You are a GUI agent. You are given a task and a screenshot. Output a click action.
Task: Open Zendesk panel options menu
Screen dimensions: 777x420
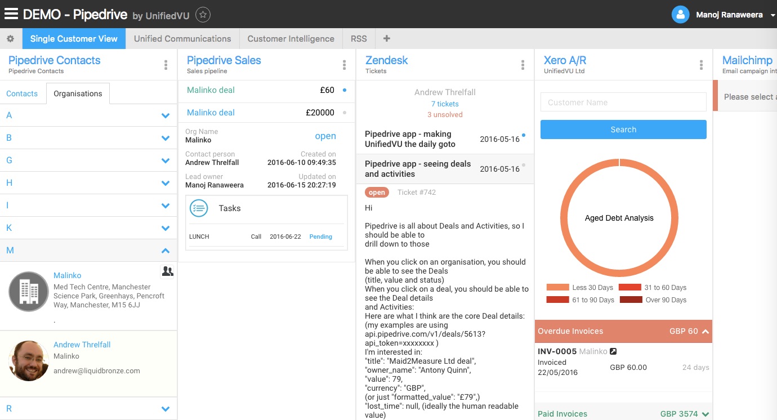coord(523,65)
